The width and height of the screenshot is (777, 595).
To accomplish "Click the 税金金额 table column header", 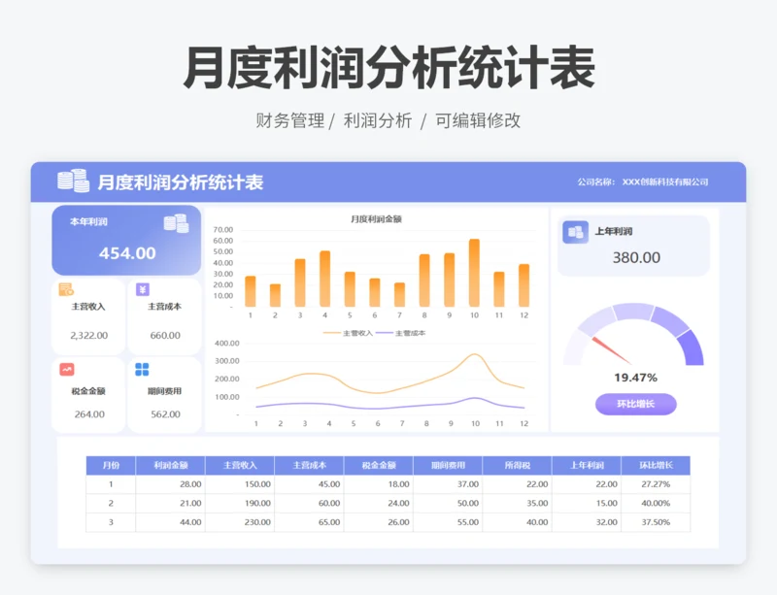I will [379, 465].
